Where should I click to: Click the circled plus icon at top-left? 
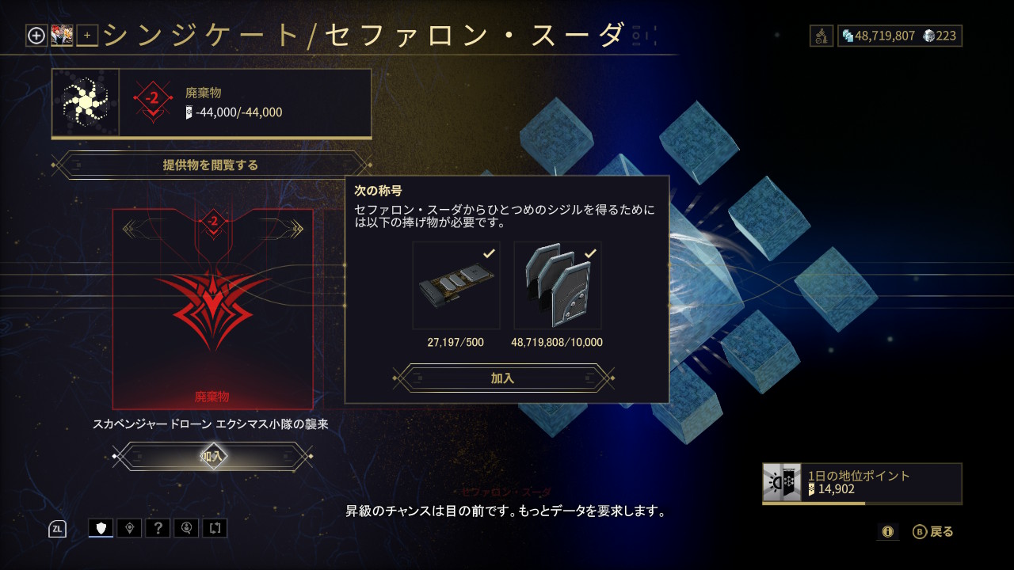coord(36,35)
